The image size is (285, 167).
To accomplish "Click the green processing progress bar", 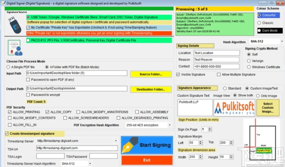I will [89, 8].
